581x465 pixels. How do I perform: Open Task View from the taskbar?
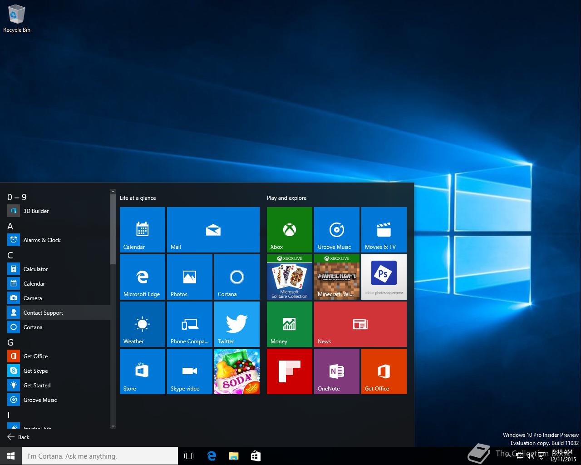[x=189, y=456]
